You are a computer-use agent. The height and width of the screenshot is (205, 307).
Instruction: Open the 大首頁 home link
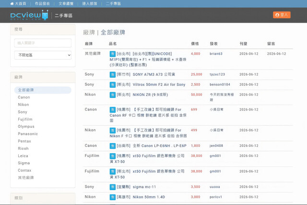(x=18, y=4)
